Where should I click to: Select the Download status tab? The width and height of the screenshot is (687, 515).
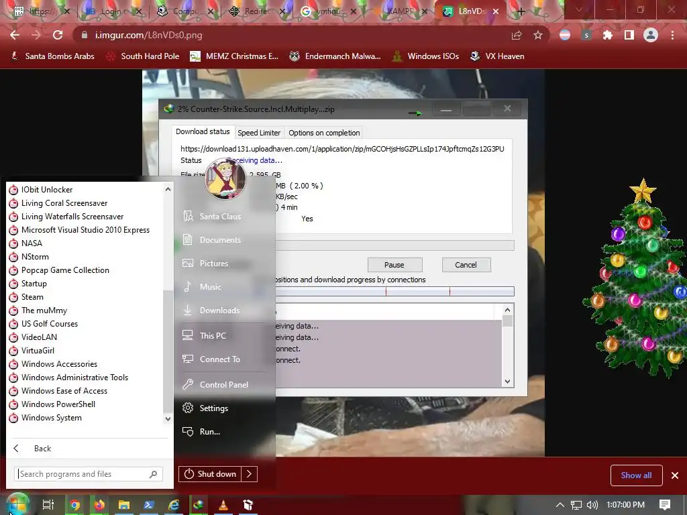click(203, 131)
